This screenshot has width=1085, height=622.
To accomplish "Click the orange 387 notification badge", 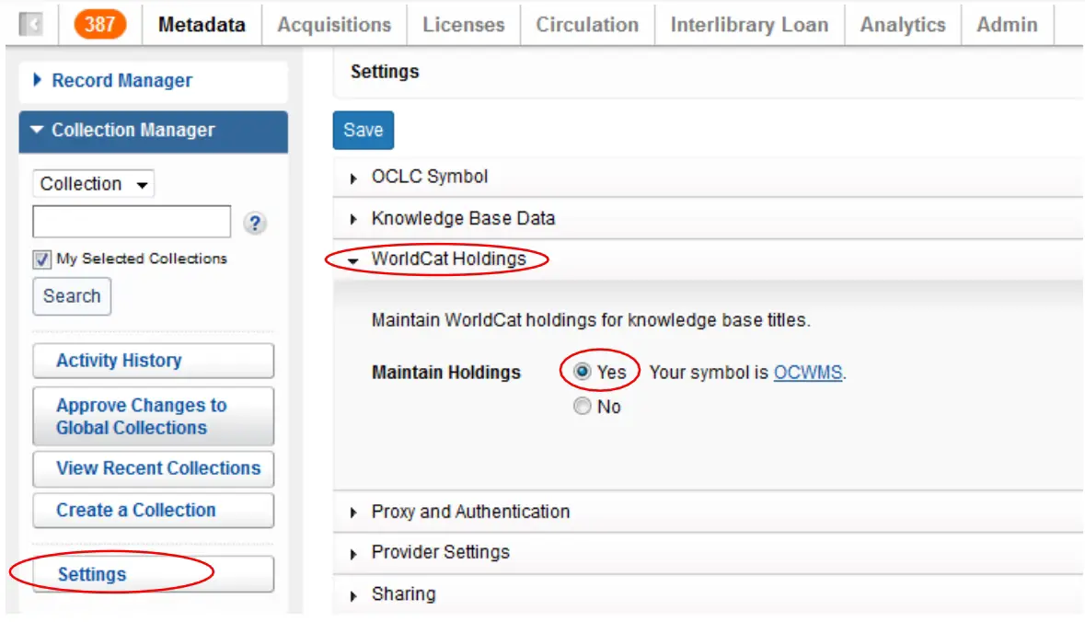I will (x=99, y=25).
